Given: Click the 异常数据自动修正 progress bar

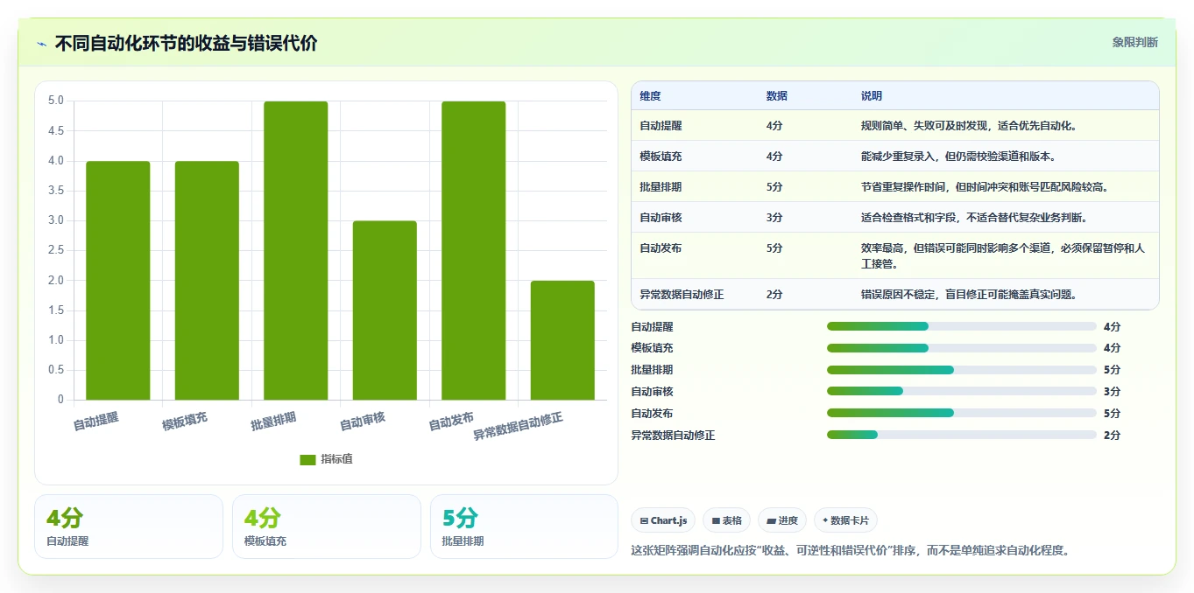Looking at the screenshot, I should click(x=962, y=435).
